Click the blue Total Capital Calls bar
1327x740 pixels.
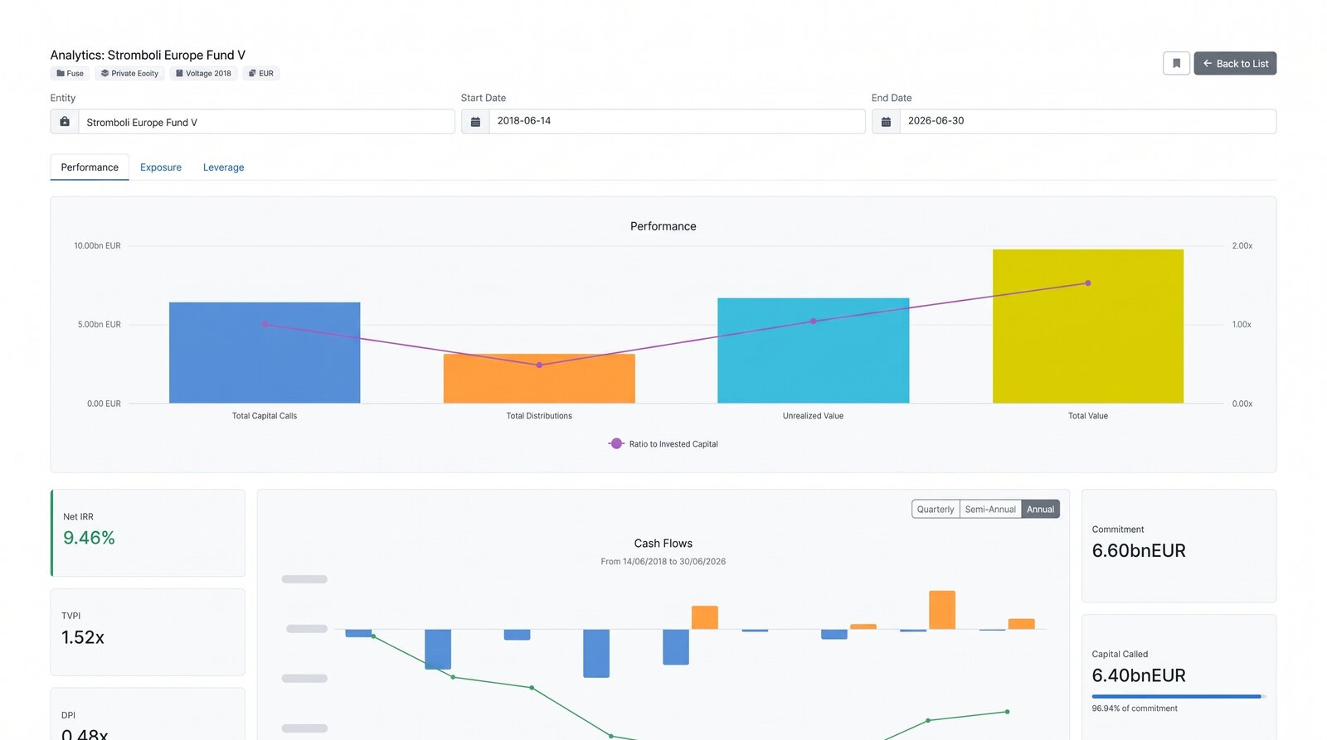[x=265, y=353]
